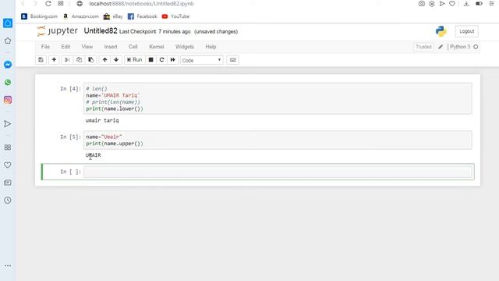Move selected cell down arrow
The image size is (499, 281).
click(x=116, y=60)
